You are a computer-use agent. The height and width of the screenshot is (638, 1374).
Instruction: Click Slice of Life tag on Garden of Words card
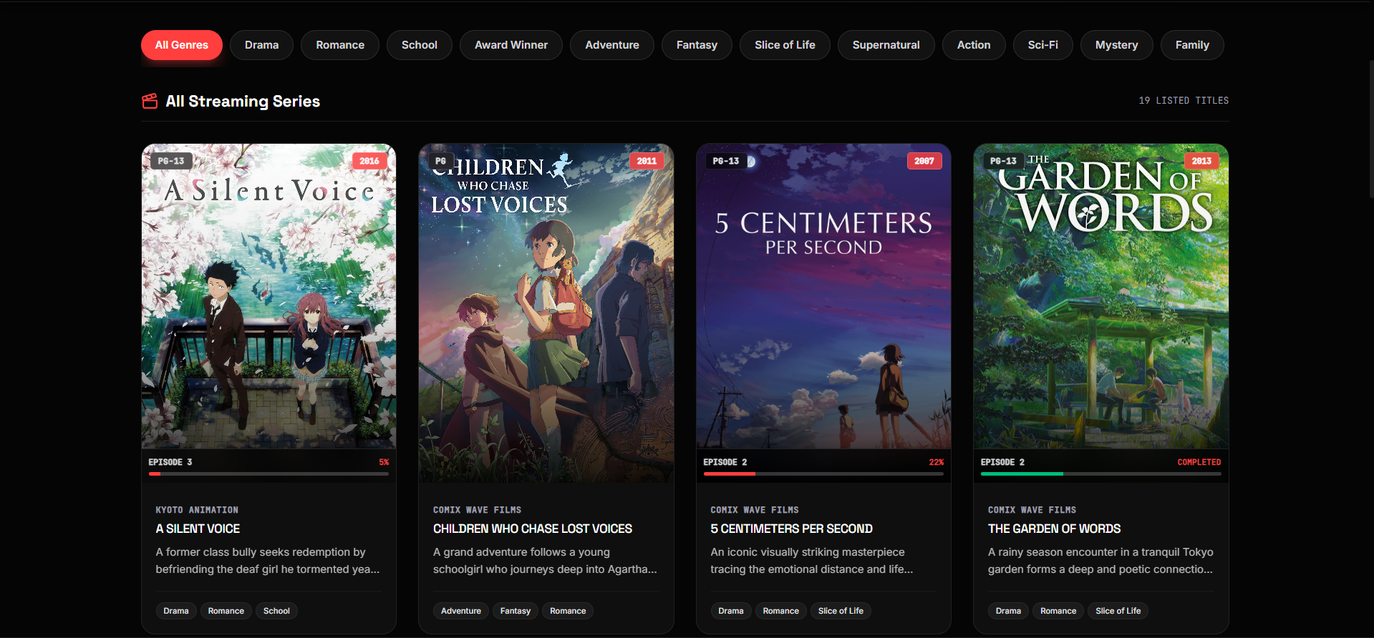[1118, 611]
